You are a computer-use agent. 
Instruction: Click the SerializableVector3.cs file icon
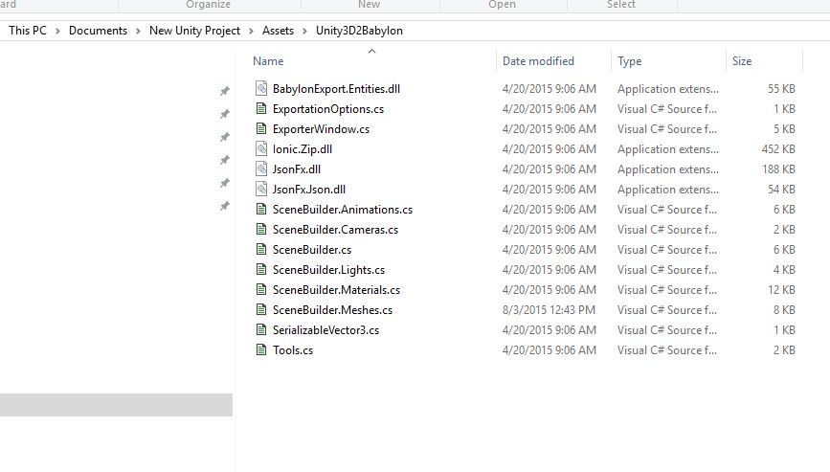261,329
